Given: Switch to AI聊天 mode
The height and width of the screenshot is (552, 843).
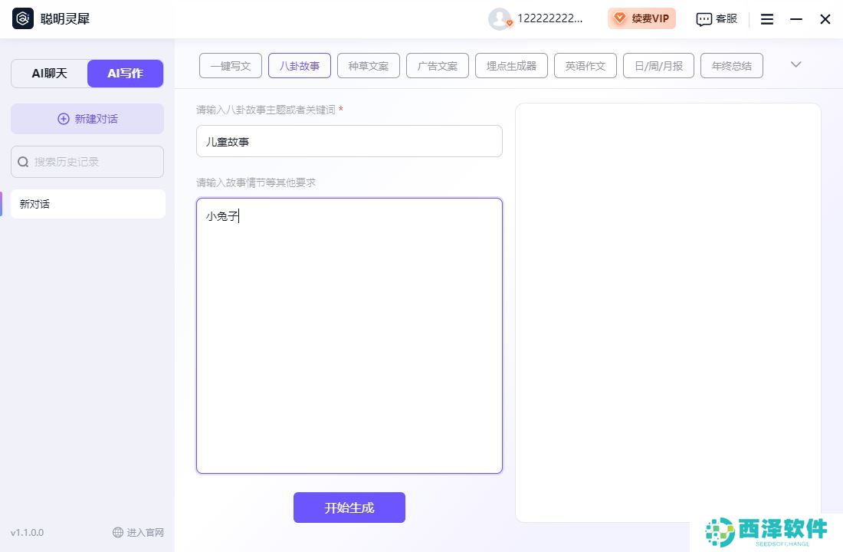Looking at the screenshot, I should click(x=50, y=73).
